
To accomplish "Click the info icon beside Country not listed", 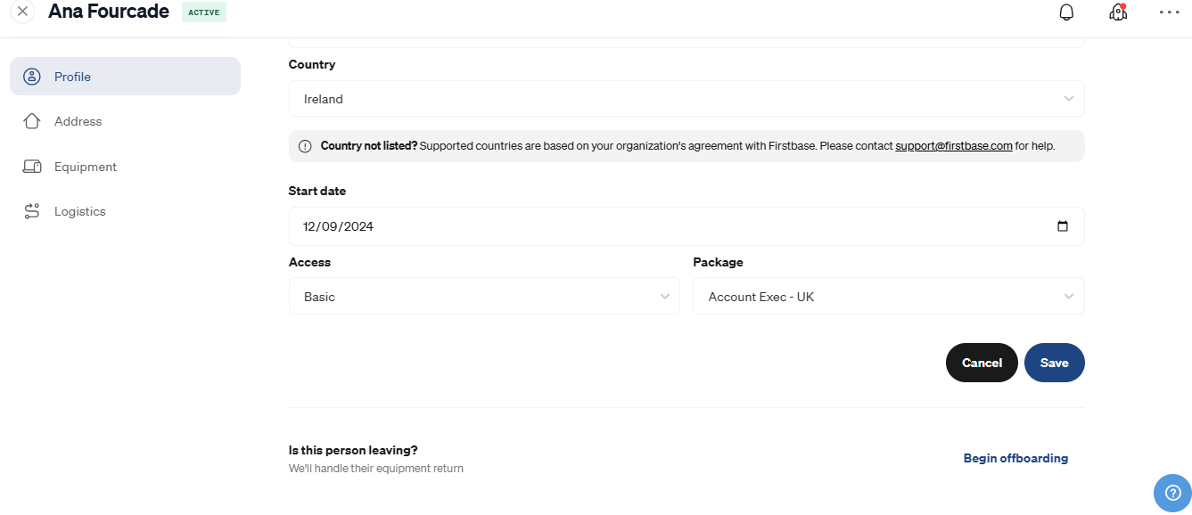I will pyautogui.click(x=305, y=146).
